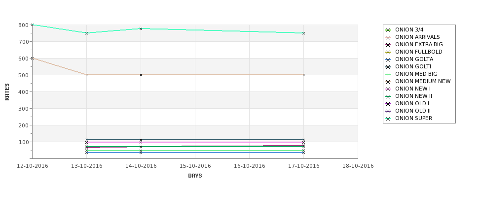Select the ONION MEDIUM NEW legend label
The image size is (481, 211).
[x=423, y=81]
